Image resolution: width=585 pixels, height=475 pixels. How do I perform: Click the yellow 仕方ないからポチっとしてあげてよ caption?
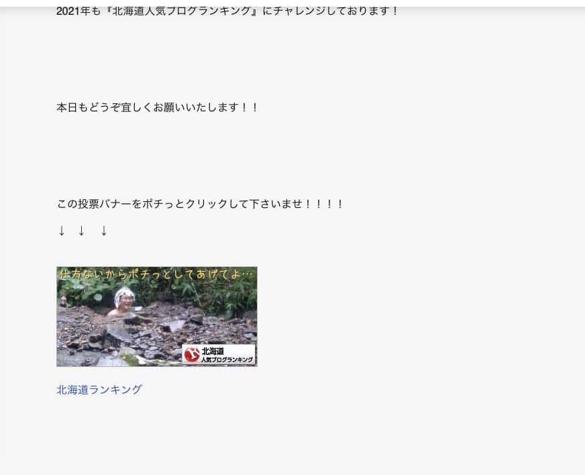tap(156, 274)
